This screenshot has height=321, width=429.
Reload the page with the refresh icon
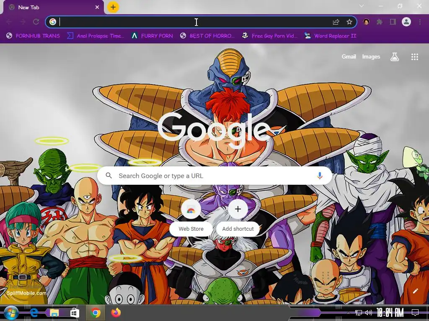click(x=36, y=22)
